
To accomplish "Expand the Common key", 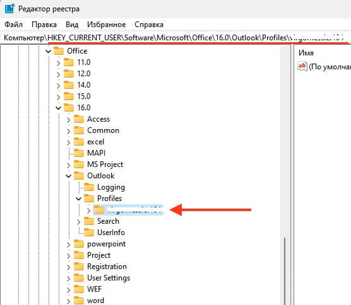I will (69, 131).
